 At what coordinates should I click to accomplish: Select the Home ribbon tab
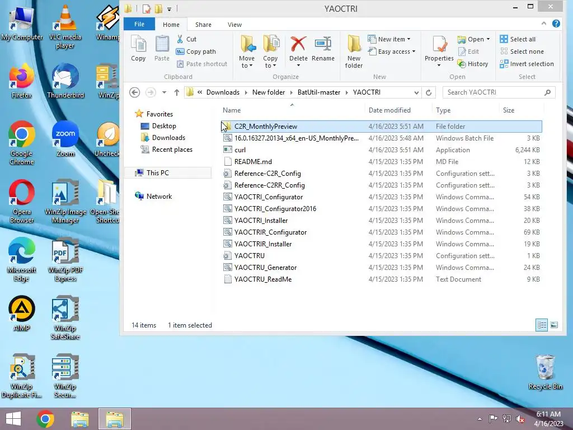click(171, 25)
